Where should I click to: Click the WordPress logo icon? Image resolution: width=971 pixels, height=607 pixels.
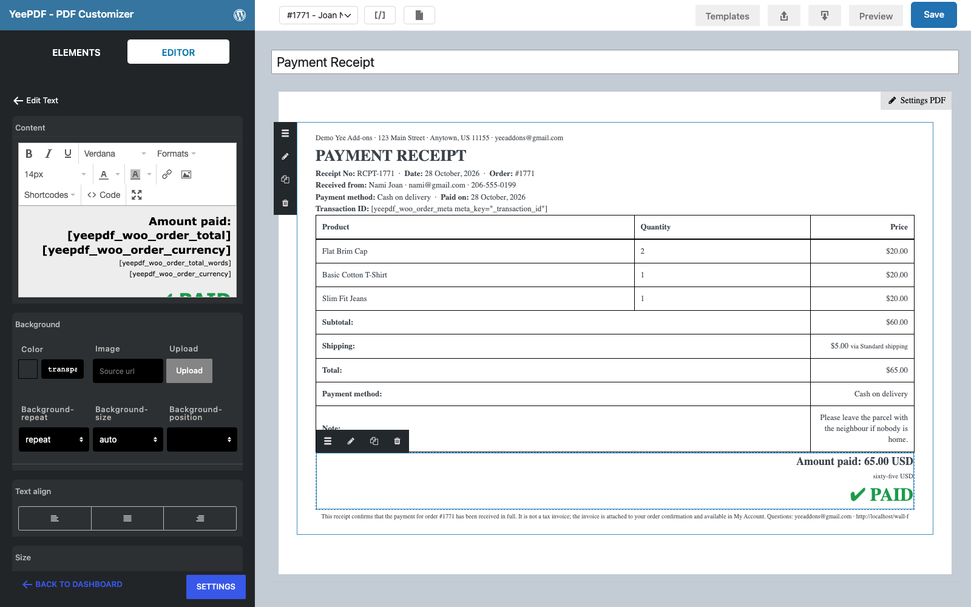click(240, 15)
